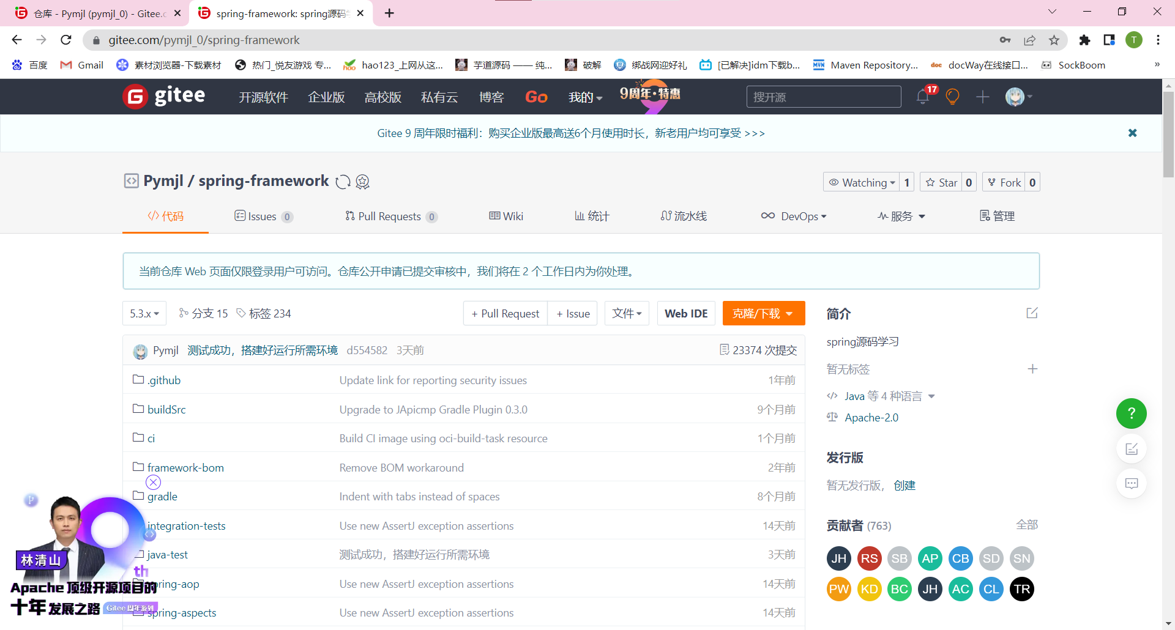Click browser extensions puzzle icon
1175x630 pixels.
pos(1084,40)
